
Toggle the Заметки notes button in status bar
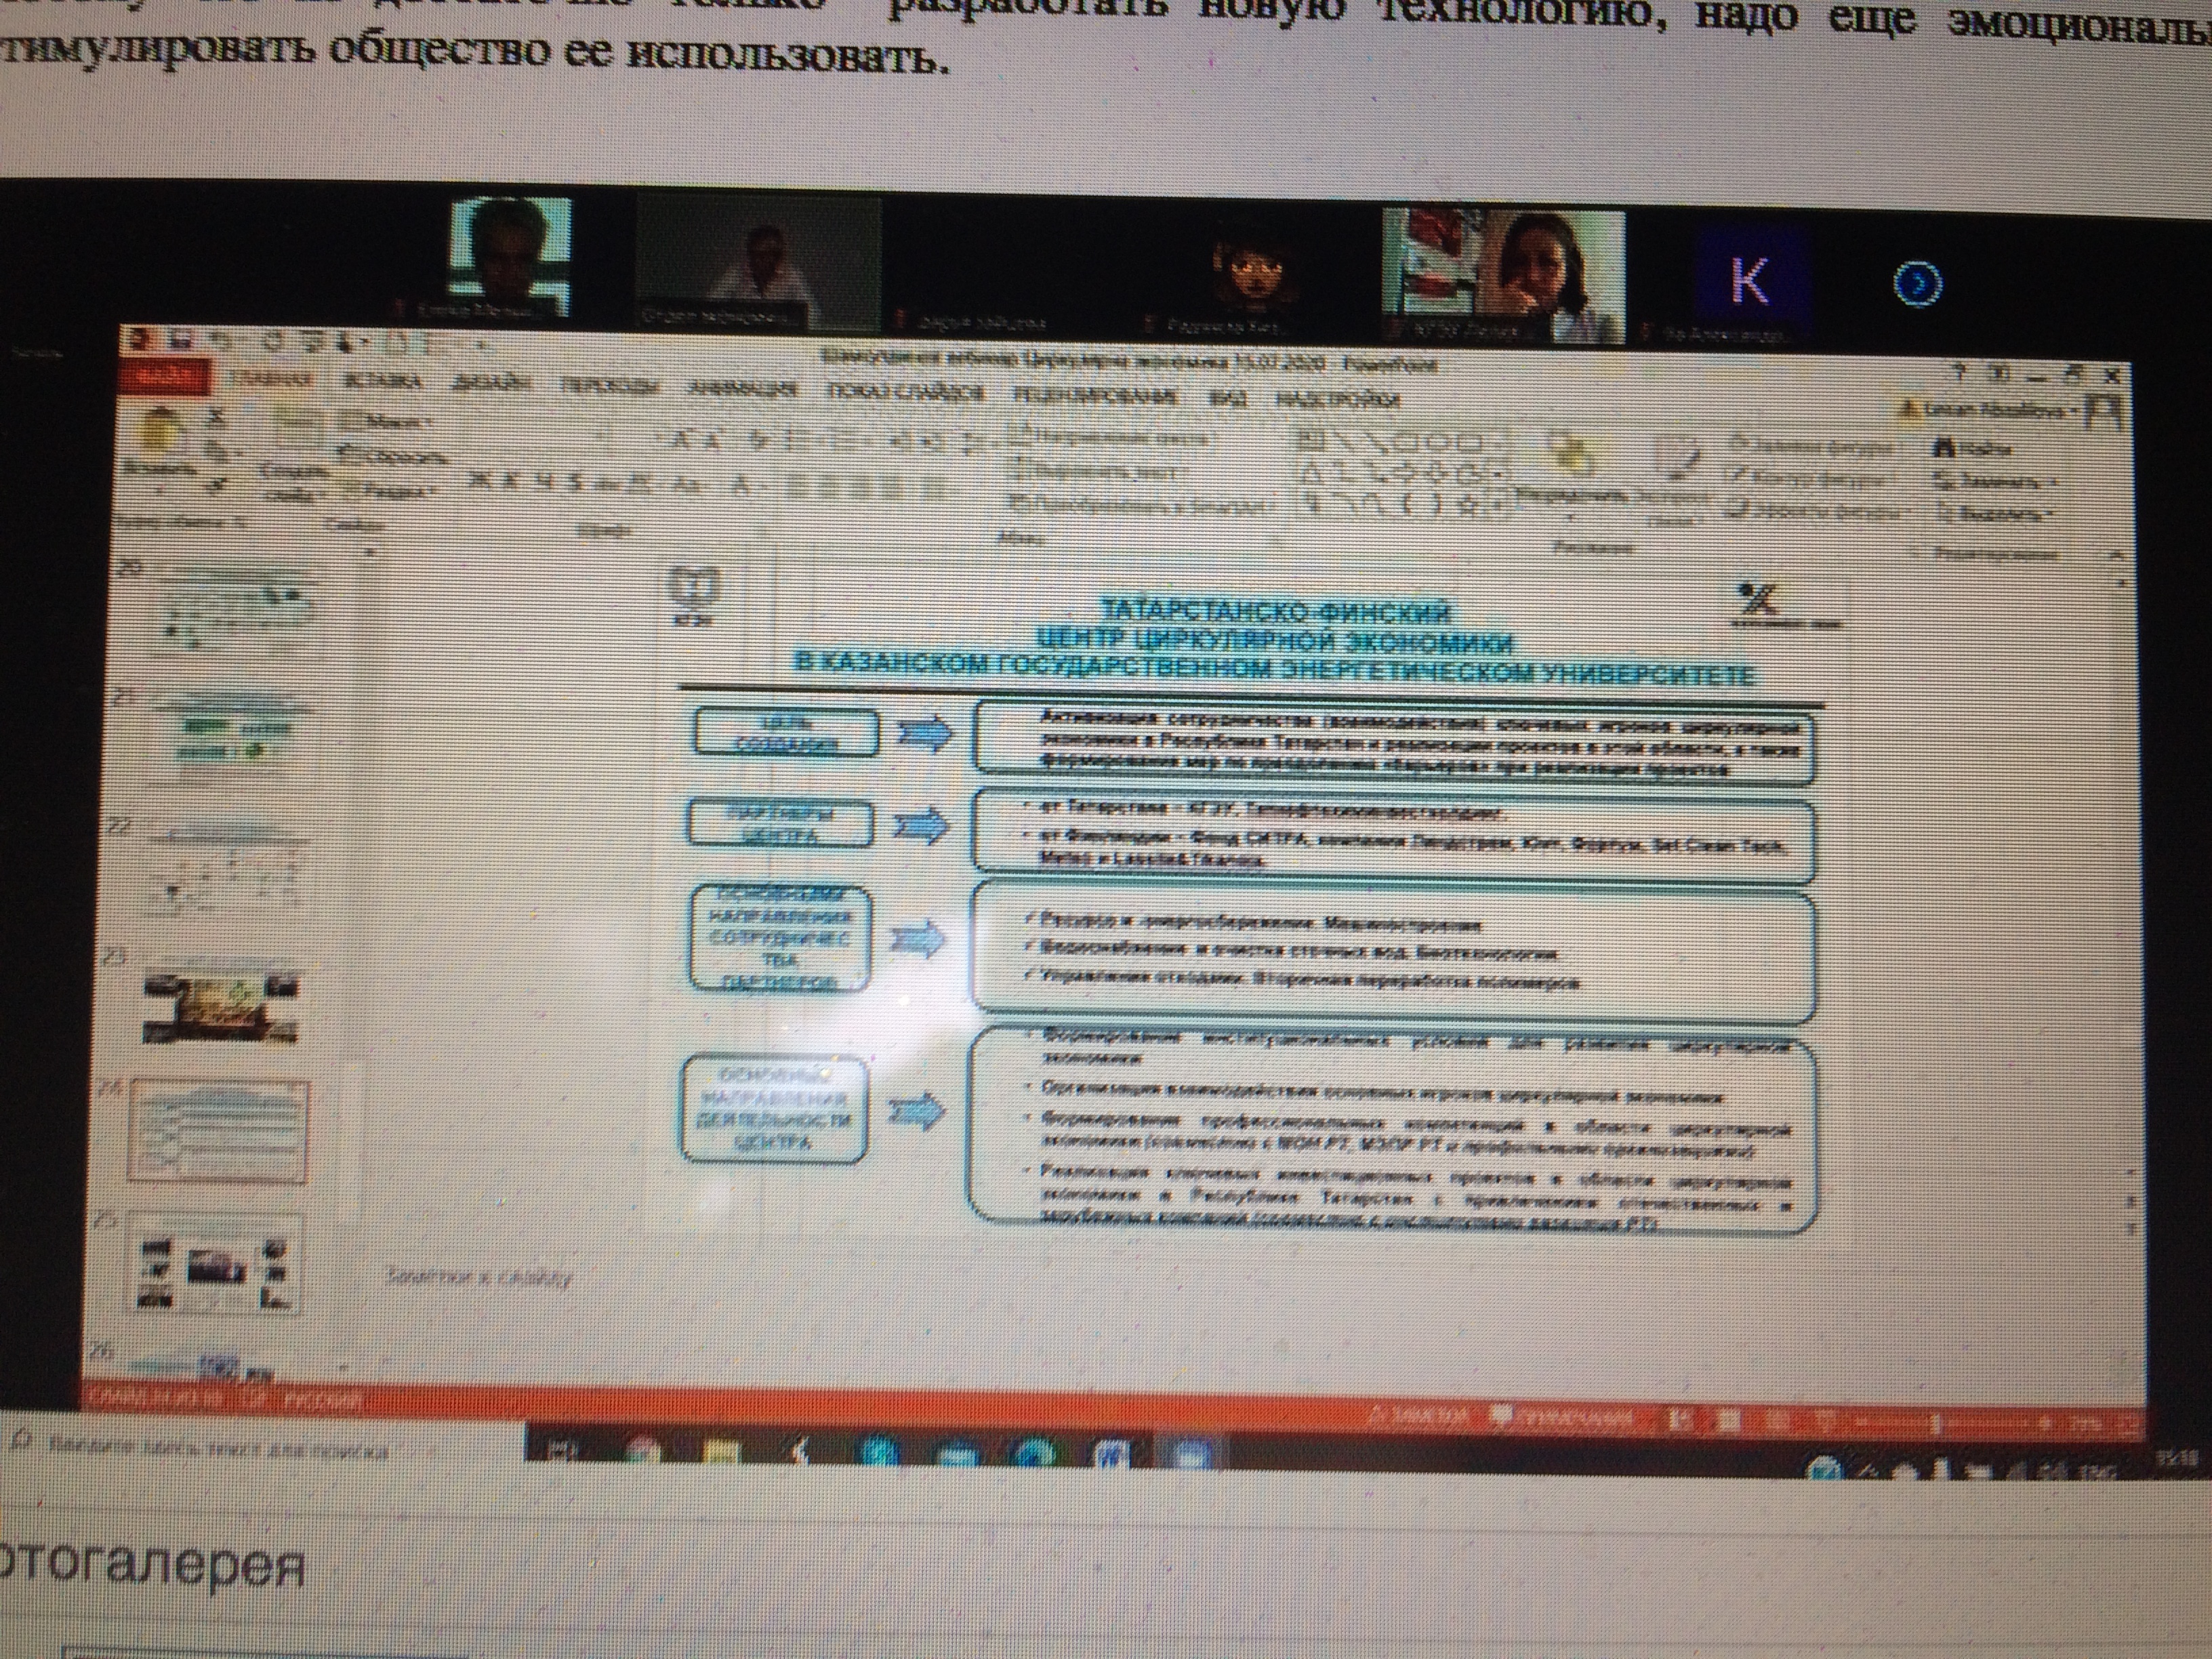pos(1419,1416)
